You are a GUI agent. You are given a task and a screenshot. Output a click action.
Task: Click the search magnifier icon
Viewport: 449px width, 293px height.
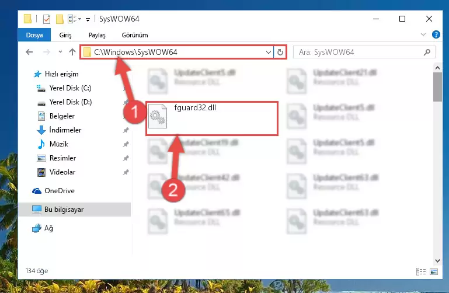pos(427,52)
